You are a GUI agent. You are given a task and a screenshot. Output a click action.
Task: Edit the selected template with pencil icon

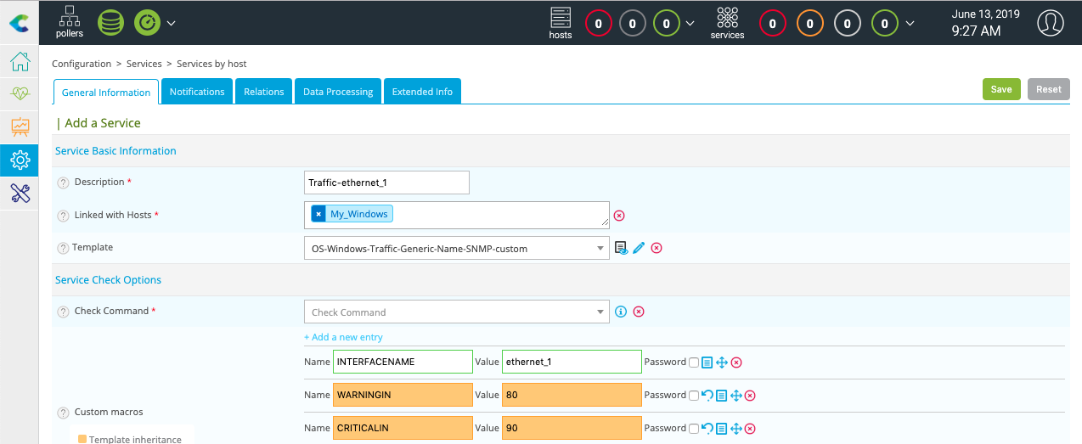(639, 248)
